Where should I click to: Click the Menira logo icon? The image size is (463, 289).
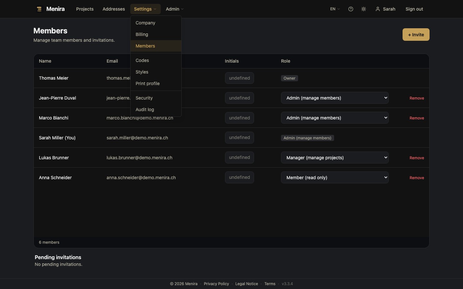(39, 9)
